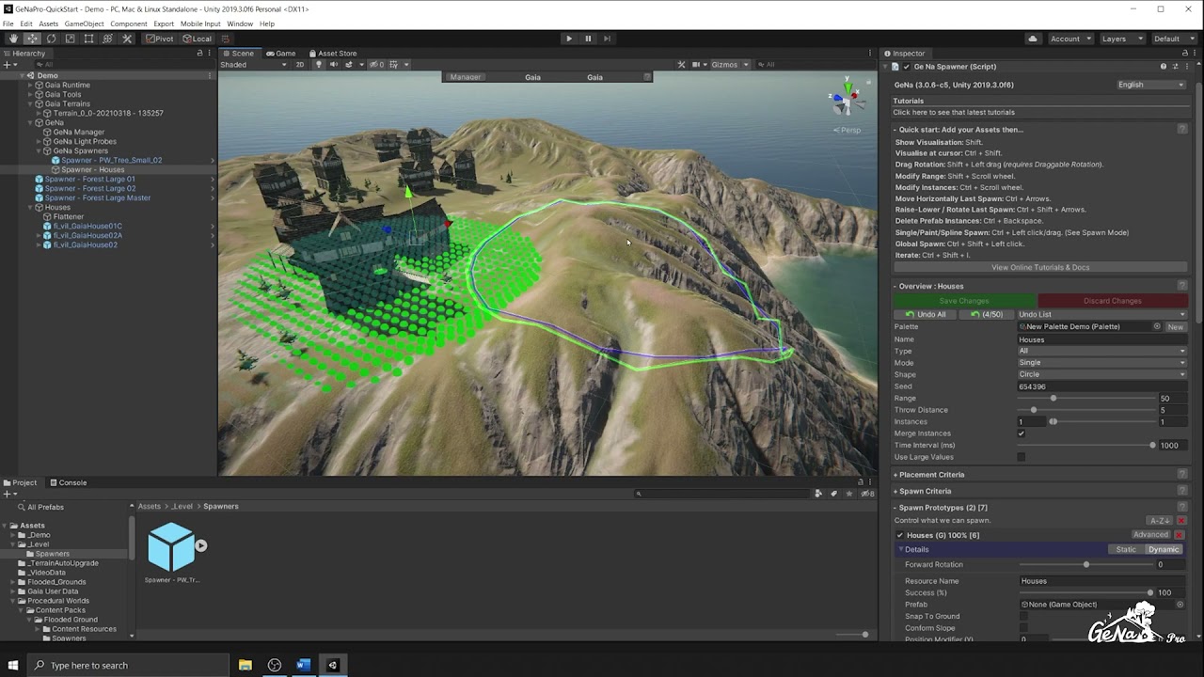Toggle scene lighting bulb icon
The height and width of the screenshot is (677, 1204).
click(x=318, y=65)
